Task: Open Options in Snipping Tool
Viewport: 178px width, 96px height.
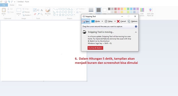Action: point(132,21)
